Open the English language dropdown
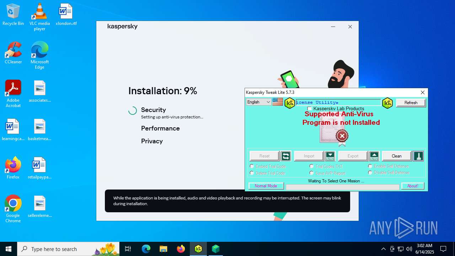This screenshot has height=256, width=455. coord(259,102)
